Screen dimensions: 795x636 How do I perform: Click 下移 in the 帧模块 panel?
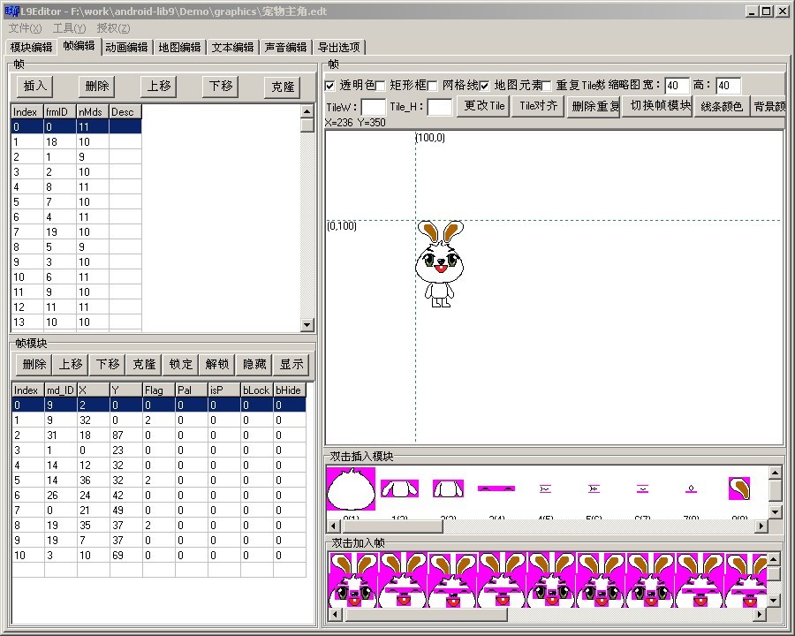tap(108, 364)
